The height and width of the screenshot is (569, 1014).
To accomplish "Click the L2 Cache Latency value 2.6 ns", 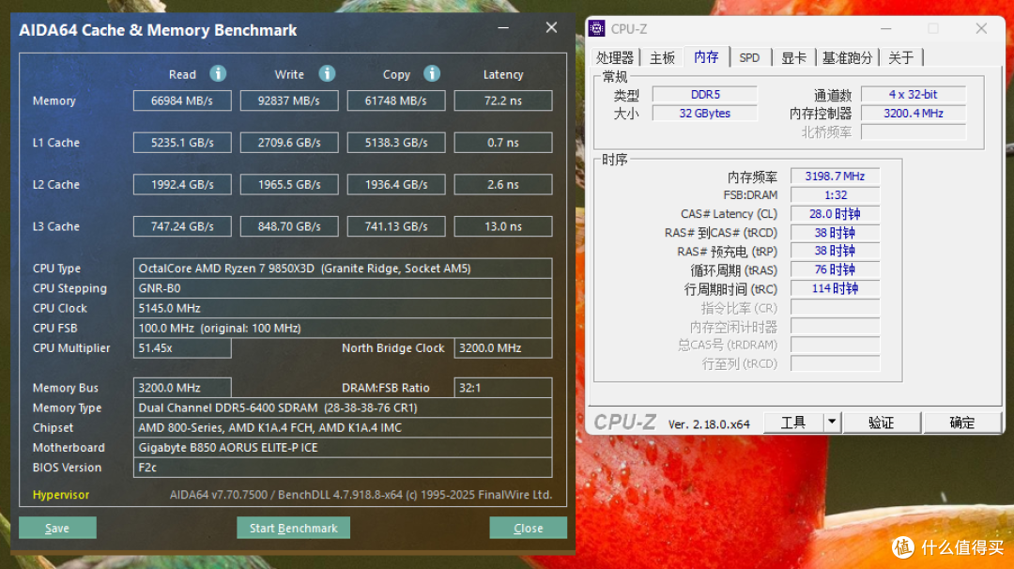I will 503,185.
